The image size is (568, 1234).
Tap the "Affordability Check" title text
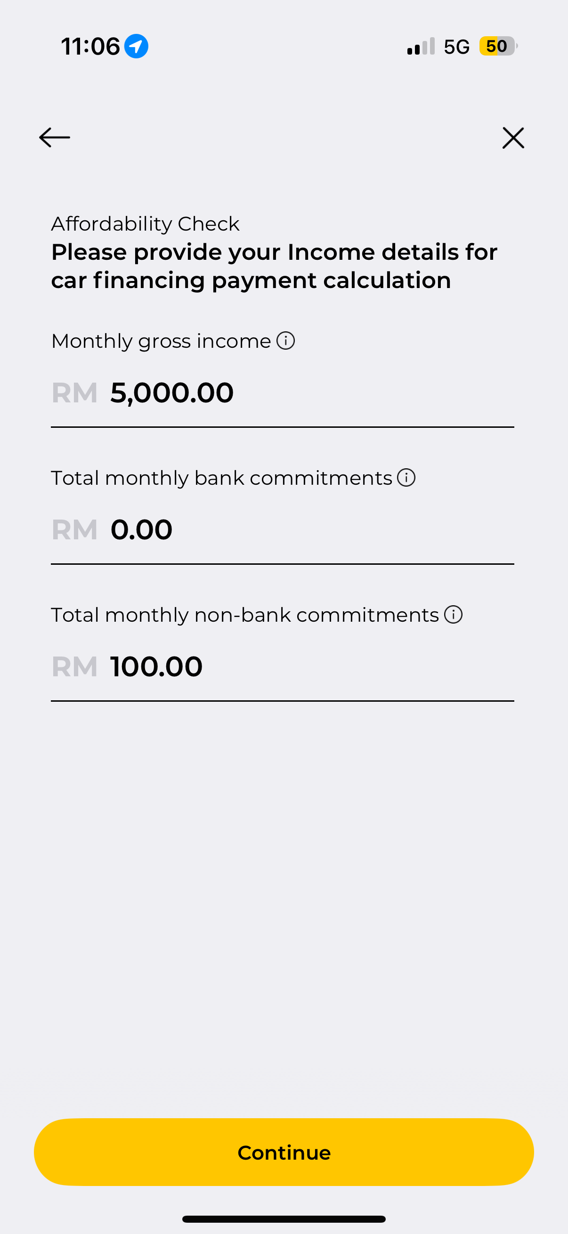point(145,224)
